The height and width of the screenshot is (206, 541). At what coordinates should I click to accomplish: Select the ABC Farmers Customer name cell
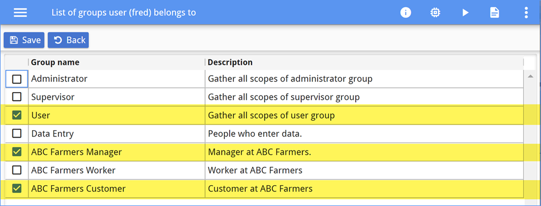pyautogui.click(x=116, y=189)
